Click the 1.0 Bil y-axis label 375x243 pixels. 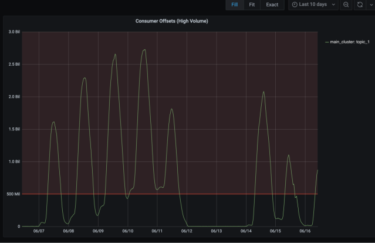pos(14,161)
